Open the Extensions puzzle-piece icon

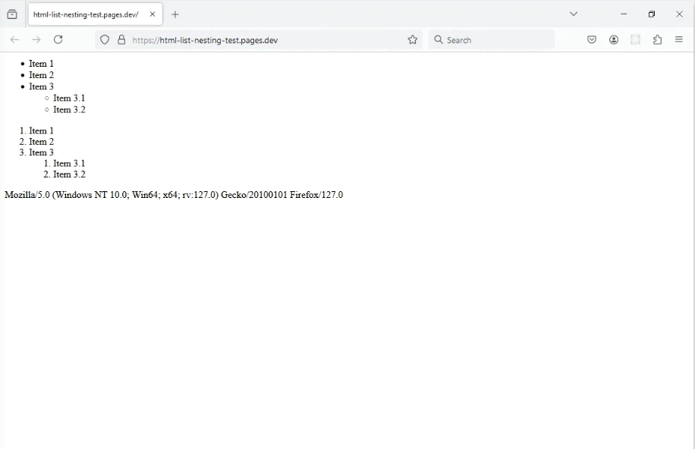tap(657, 39)
